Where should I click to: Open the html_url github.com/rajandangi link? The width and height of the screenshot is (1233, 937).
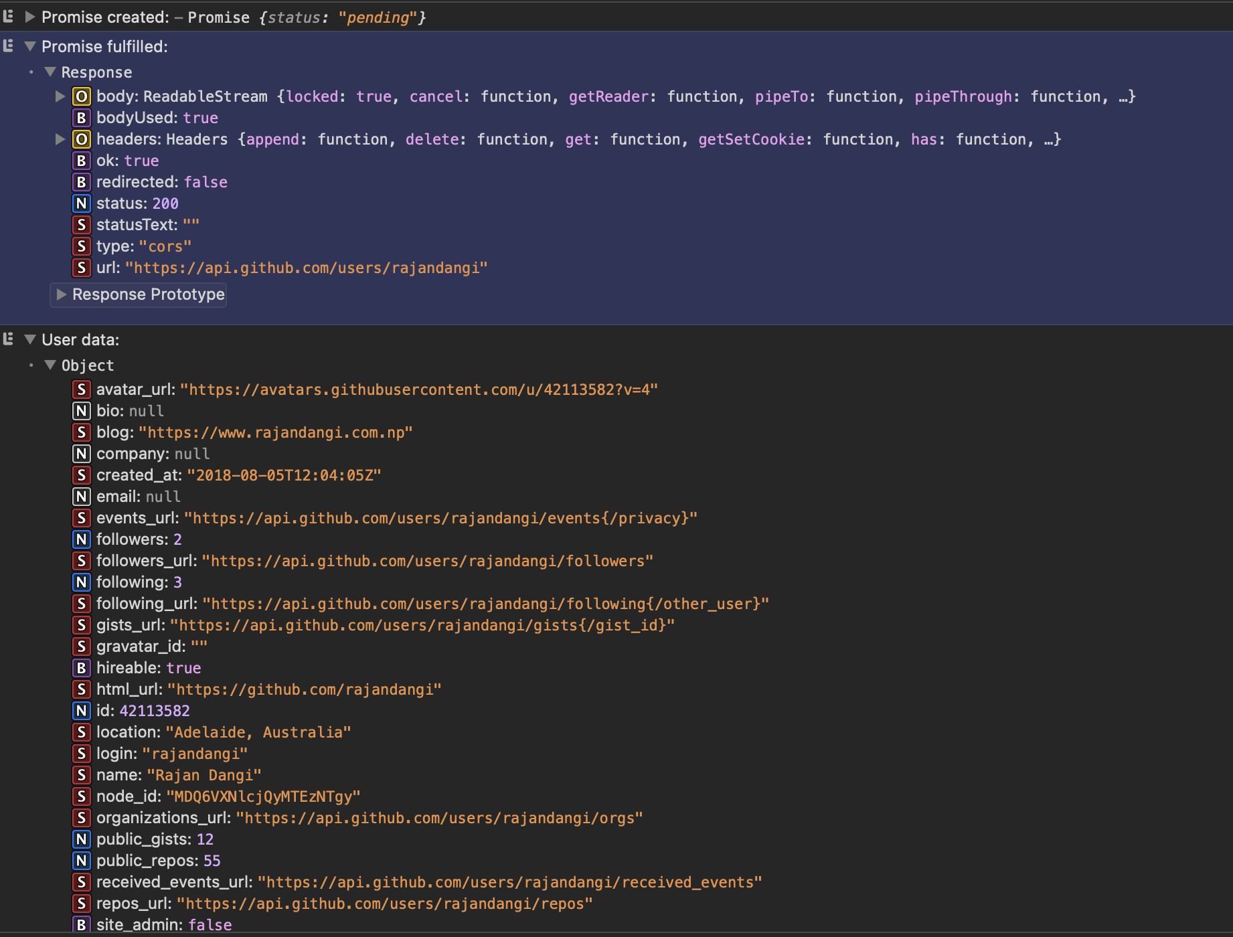pos(305,689)
